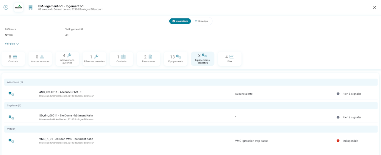Screen dimensions: 381x155
Task: Open Alertes en cours warning triangle card
Action: 40,59
